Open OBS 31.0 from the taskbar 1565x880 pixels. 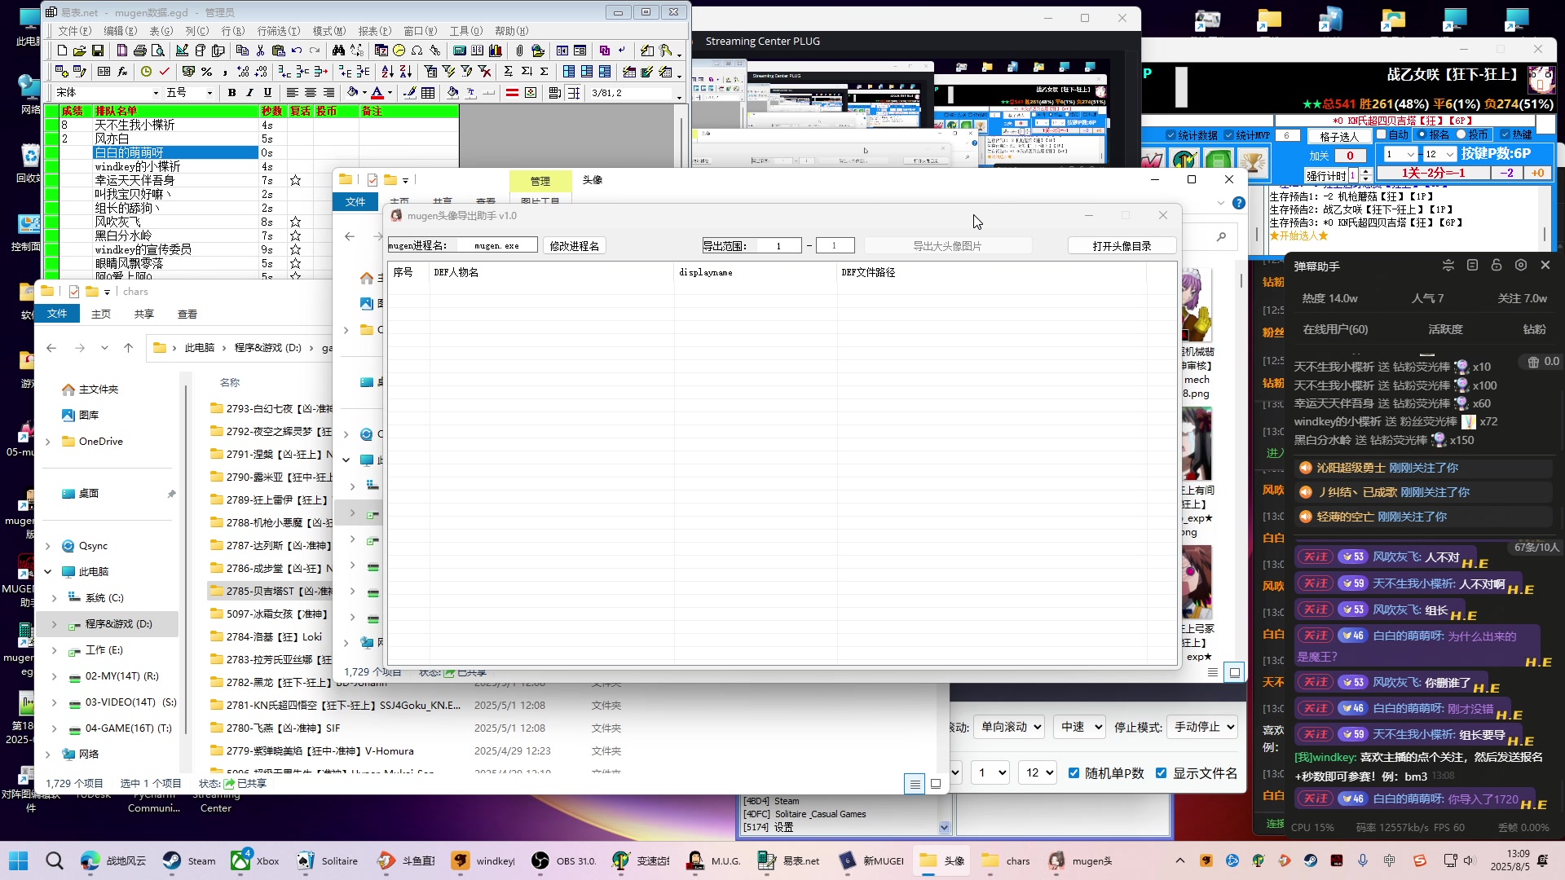point(564,860)
